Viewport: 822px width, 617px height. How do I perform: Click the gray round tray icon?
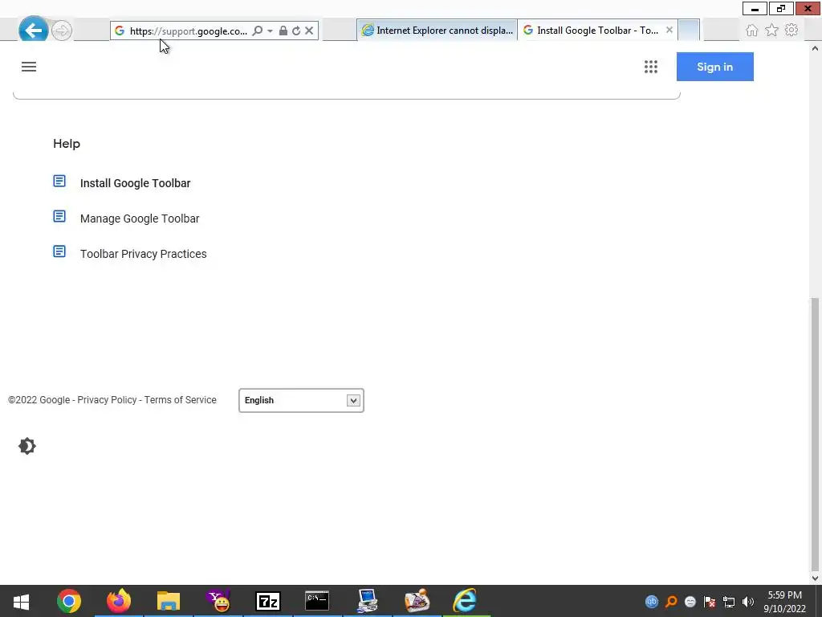coord(690,602)
